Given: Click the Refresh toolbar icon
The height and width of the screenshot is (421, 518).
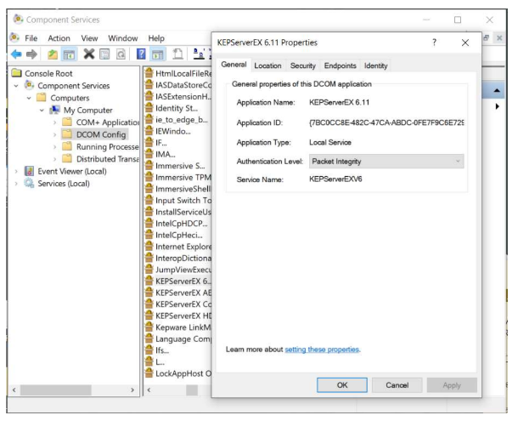Looking at the screenshot, I should [121, 54].
